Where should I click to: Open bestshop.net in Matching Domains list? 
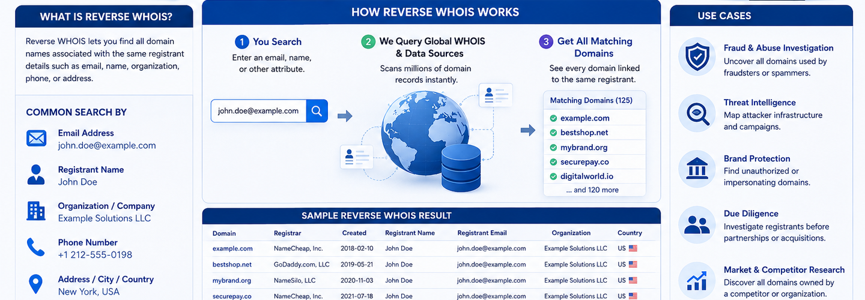pyautogui.click(x=584, y=133)
